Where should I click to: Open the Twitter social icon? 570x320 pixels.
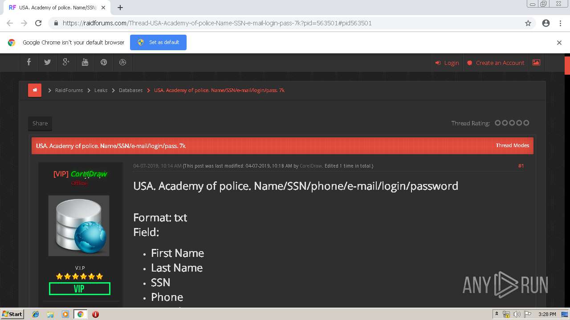pyautogui.click(x=47, y=63)
